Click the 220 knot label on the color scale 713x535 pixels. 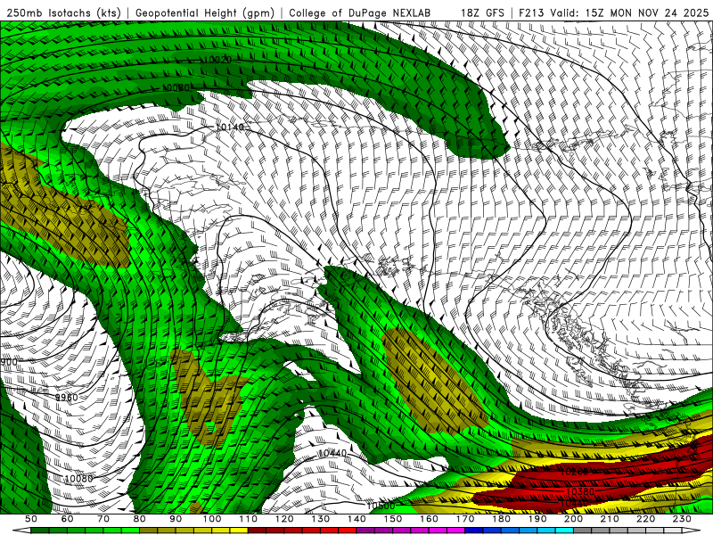pyautogui.click(x=647, y=519)
